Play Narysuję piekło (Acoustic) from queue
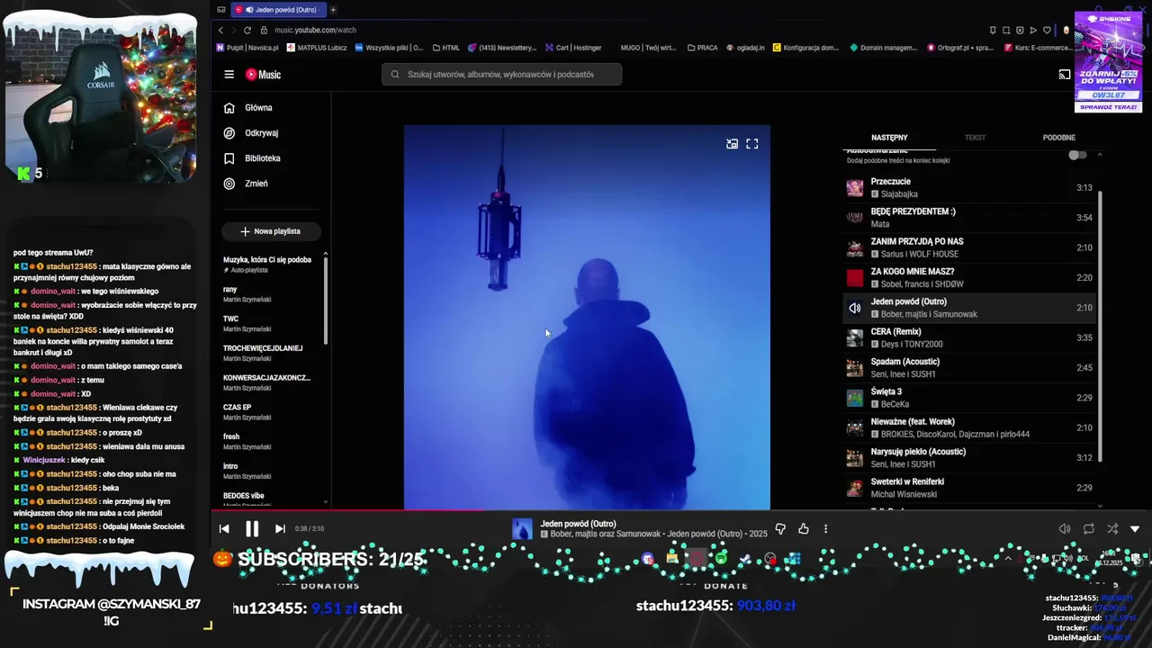The height and width of the screenshot is (648, 1152). tap(969, 458)
